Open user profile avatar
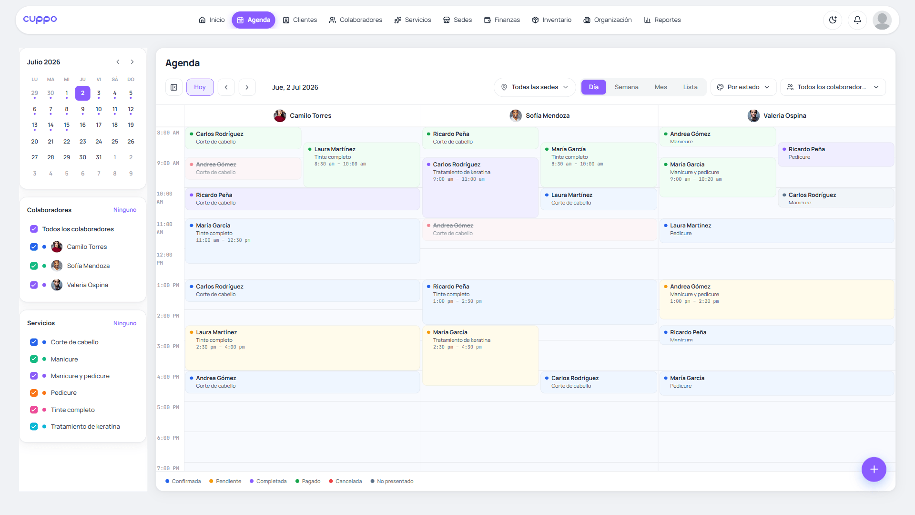This screenshot has width=915, height=515. click(882, 20)
